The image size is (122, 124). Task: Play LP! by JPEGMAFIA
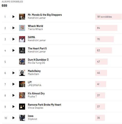[x=13, y=84]
